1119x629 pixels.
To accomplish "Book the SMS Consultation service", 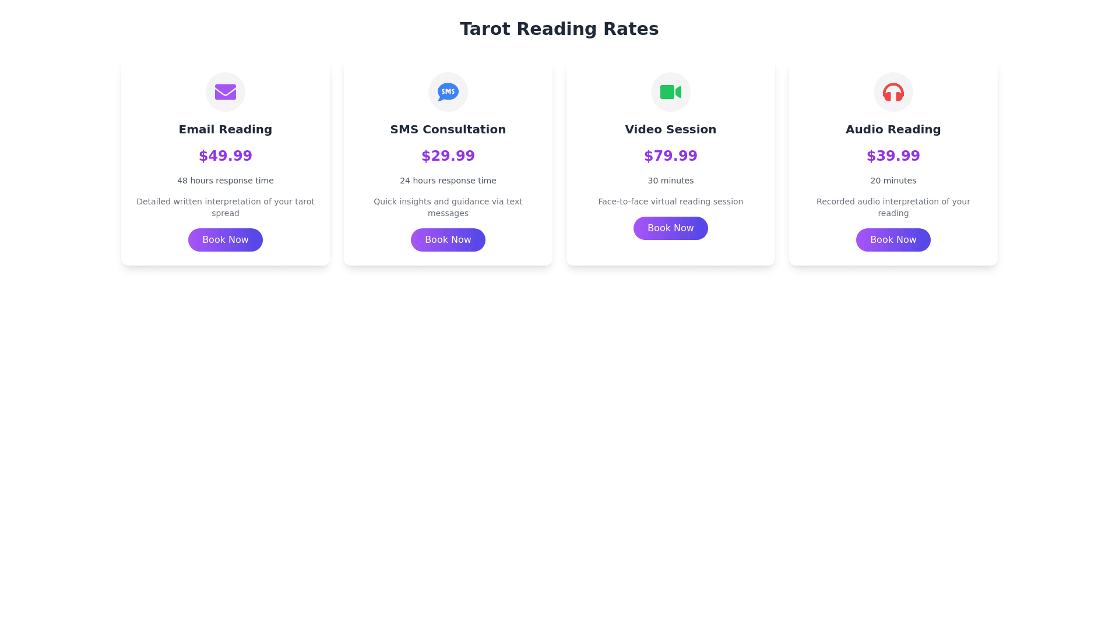I will pos(448,240).
